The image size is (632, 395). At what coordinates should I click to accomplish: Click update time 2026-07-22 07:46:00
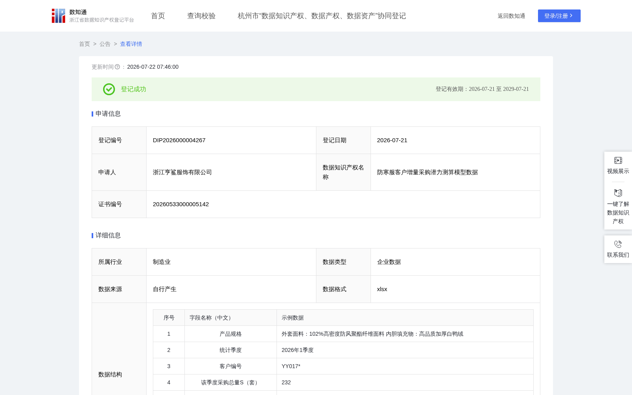click(x=153, y=67)
